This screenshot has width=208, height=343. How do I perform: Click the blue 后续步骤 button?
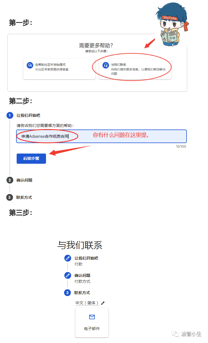(x=31, y=159)
